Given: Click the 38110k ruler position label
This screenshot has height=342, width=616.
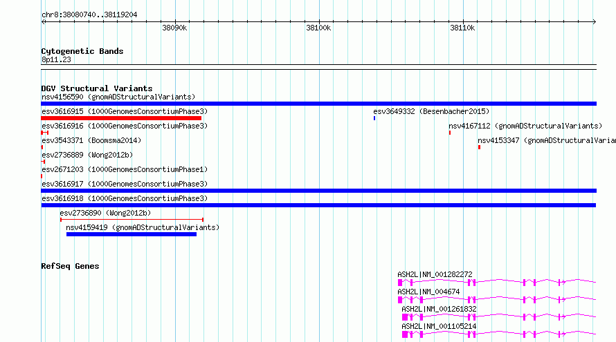Looking at the screenshot, I should (462, 28).
